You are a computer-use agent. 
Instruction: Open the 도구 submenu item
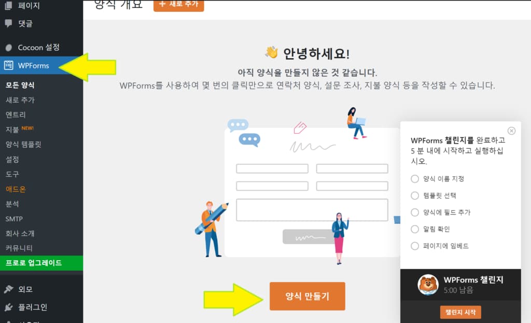[12, 174]
